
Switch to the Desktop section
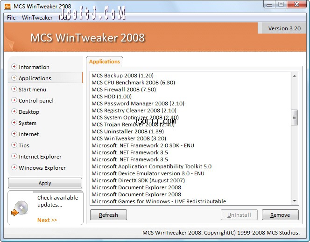tap(29, 112)
